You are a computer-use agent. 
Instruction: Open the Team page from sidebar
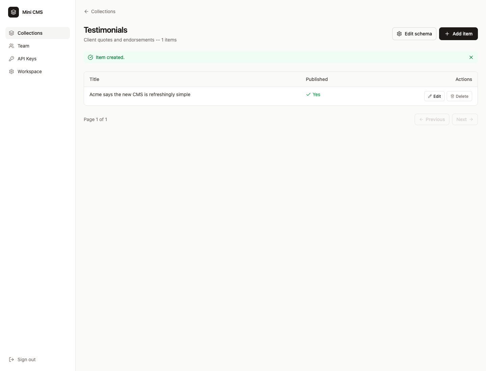[23, 46]
